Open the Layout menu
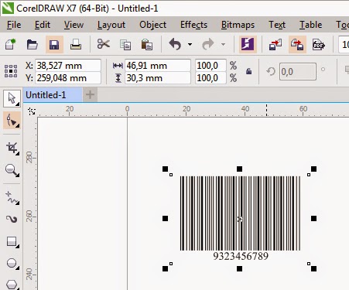 (111, 25)
